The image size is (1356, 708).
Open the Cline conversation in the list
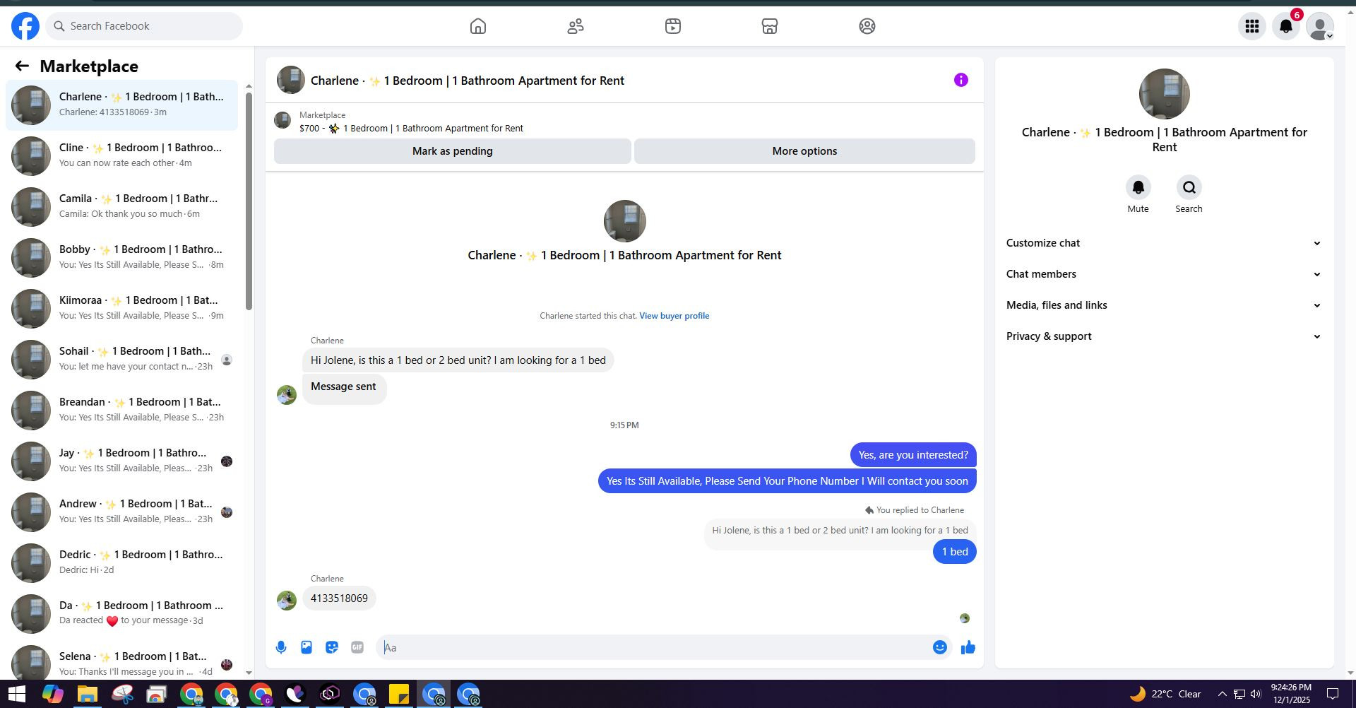click(121, 155)
